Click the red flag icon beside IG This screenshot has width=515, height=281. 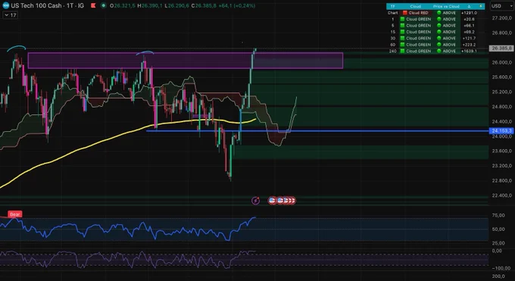click(x=93, y=5)
